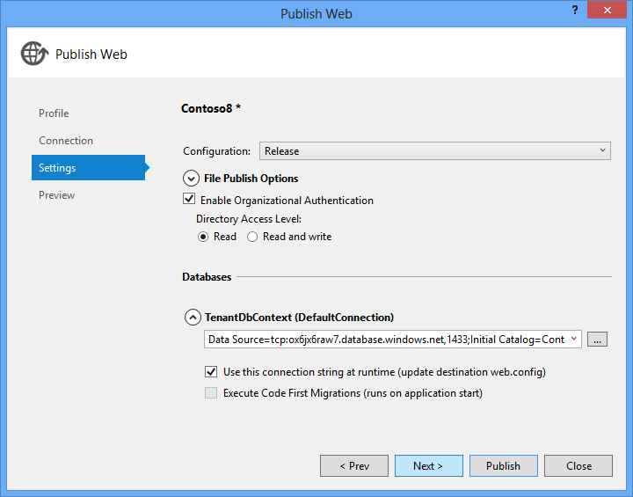633x497 pixels.
Task: Click the Next button
Action: (x=429, y=466)
